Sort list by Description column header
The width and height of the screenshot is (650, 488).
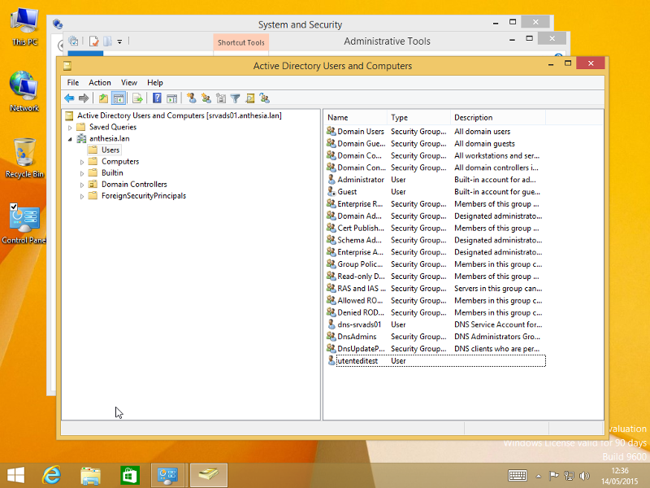(x=498, y=117)
